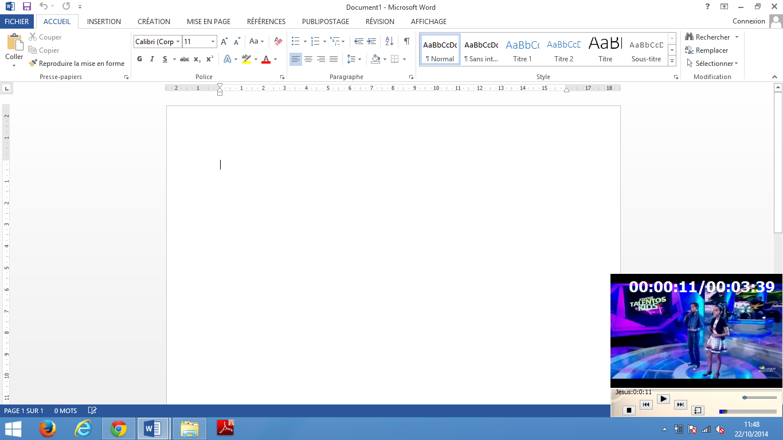Apply the Sous-titre style
The width and height of the screenshot is (783, 440).
646,50
